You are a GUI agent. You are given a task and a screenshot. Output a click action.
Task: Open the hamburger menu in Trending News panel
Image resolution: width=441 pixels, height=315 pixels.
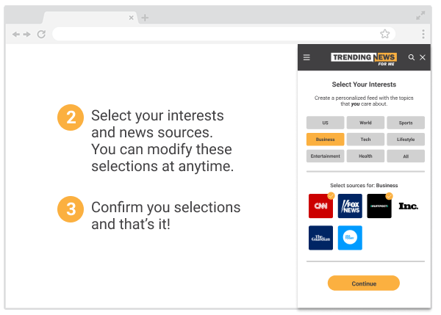tap(306, 57)
